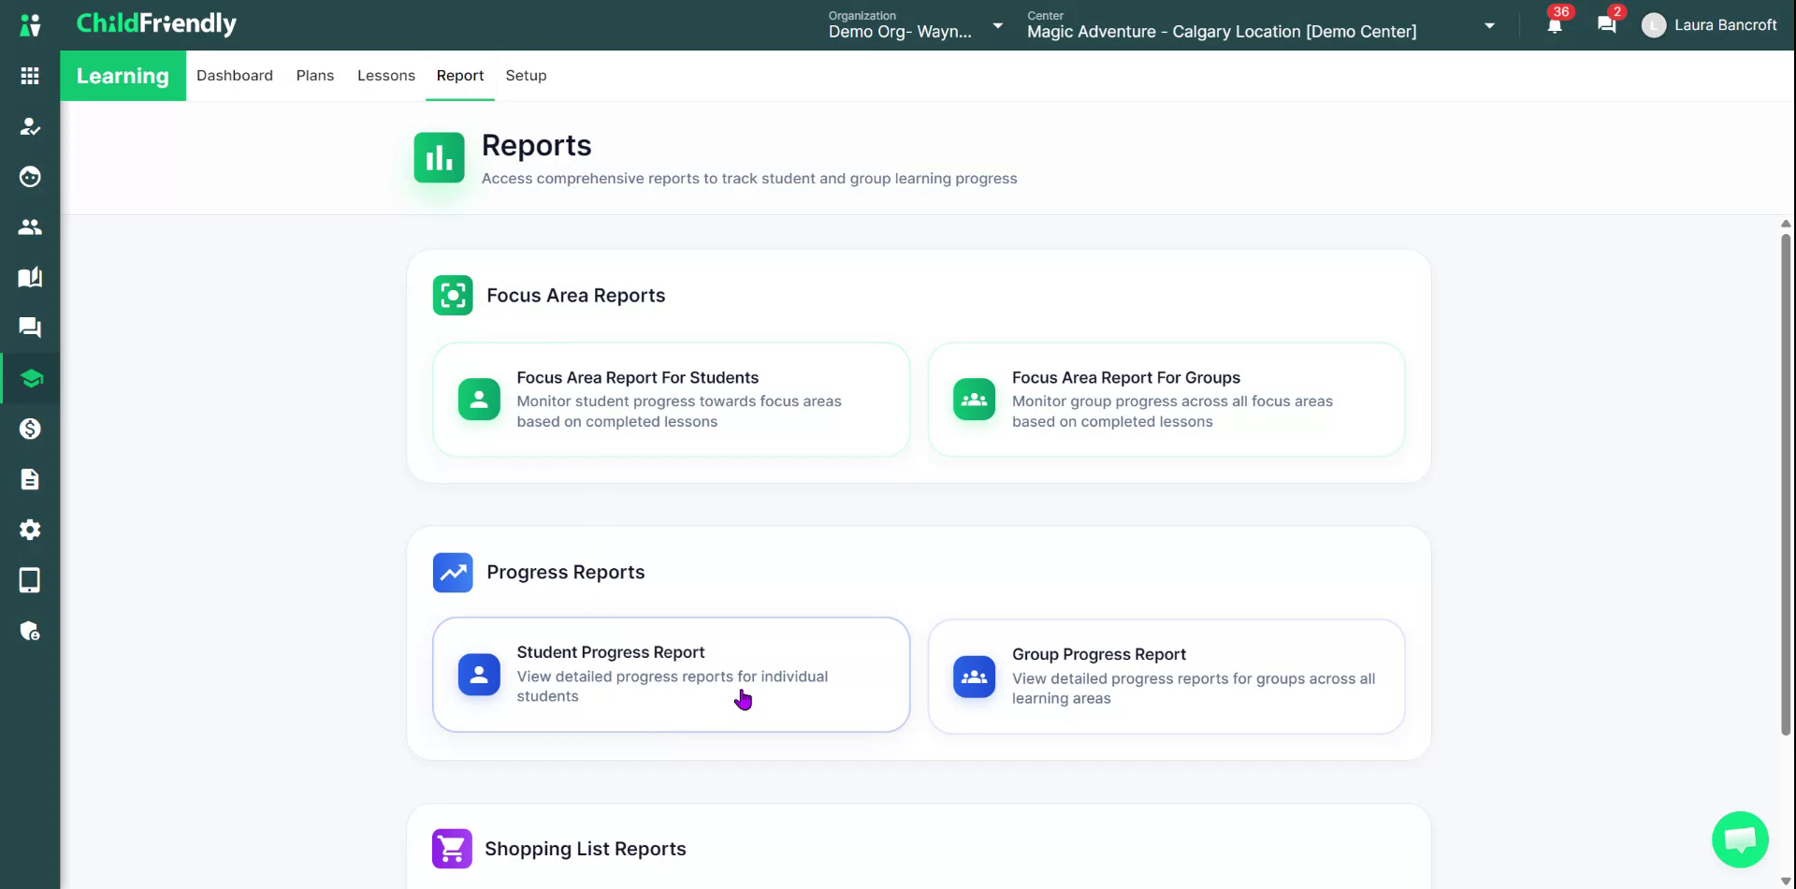Click the green Learning module label
The height and width of the screenshot is (889, 1796).
tap(123, 76)
